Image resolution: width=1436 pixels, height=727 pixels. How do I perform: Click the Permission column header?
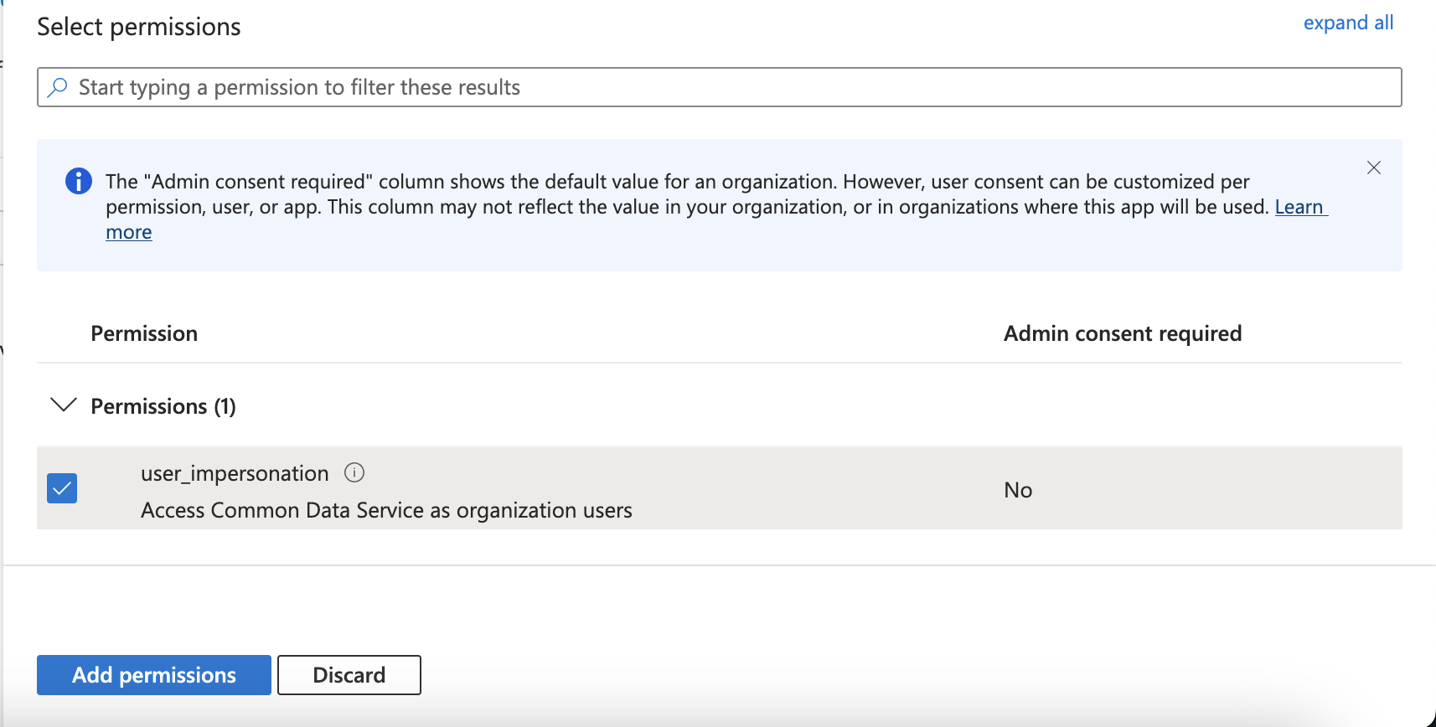[144, 333]
